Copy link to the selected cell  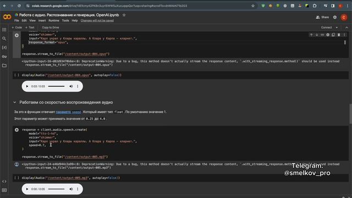pyautogui.click(x=322, y=35)
